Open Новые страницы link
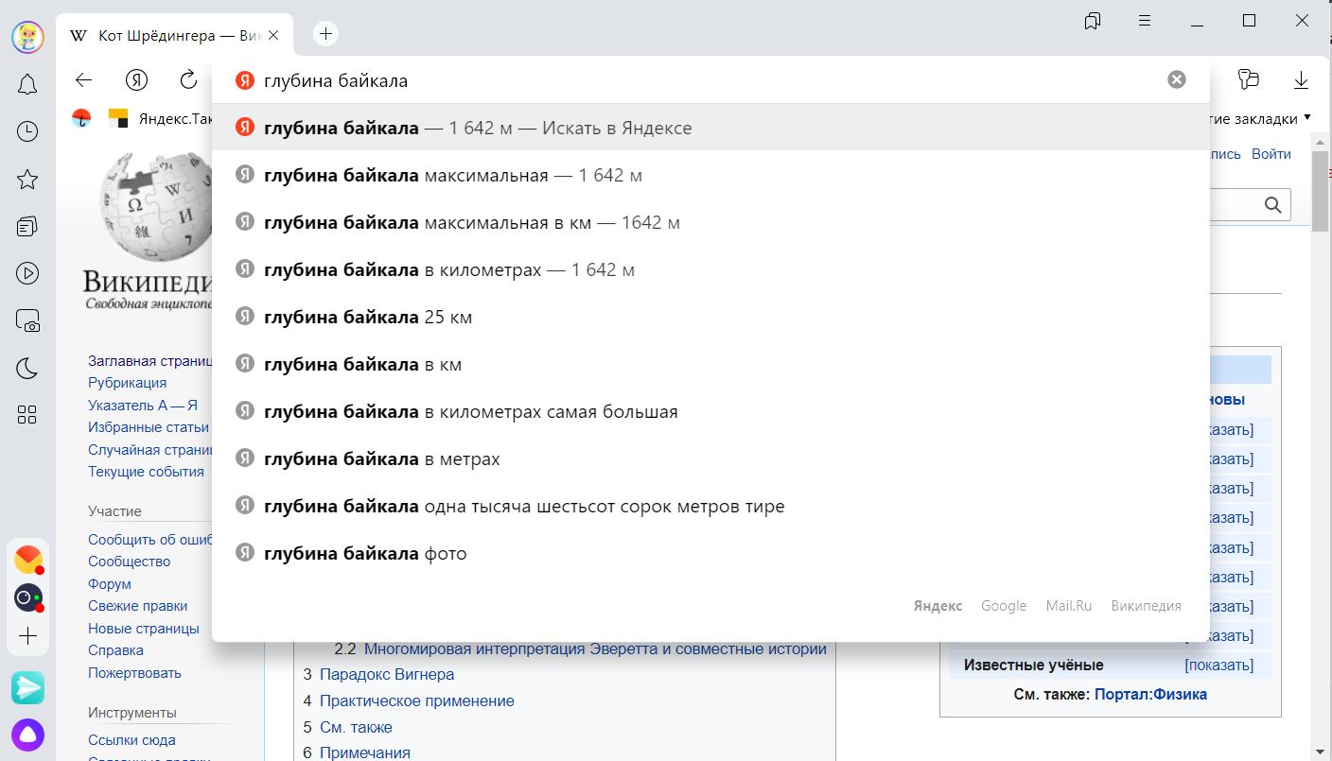Image resolution: width=1332 pixels, height=761 pixels. click(144, 629)
